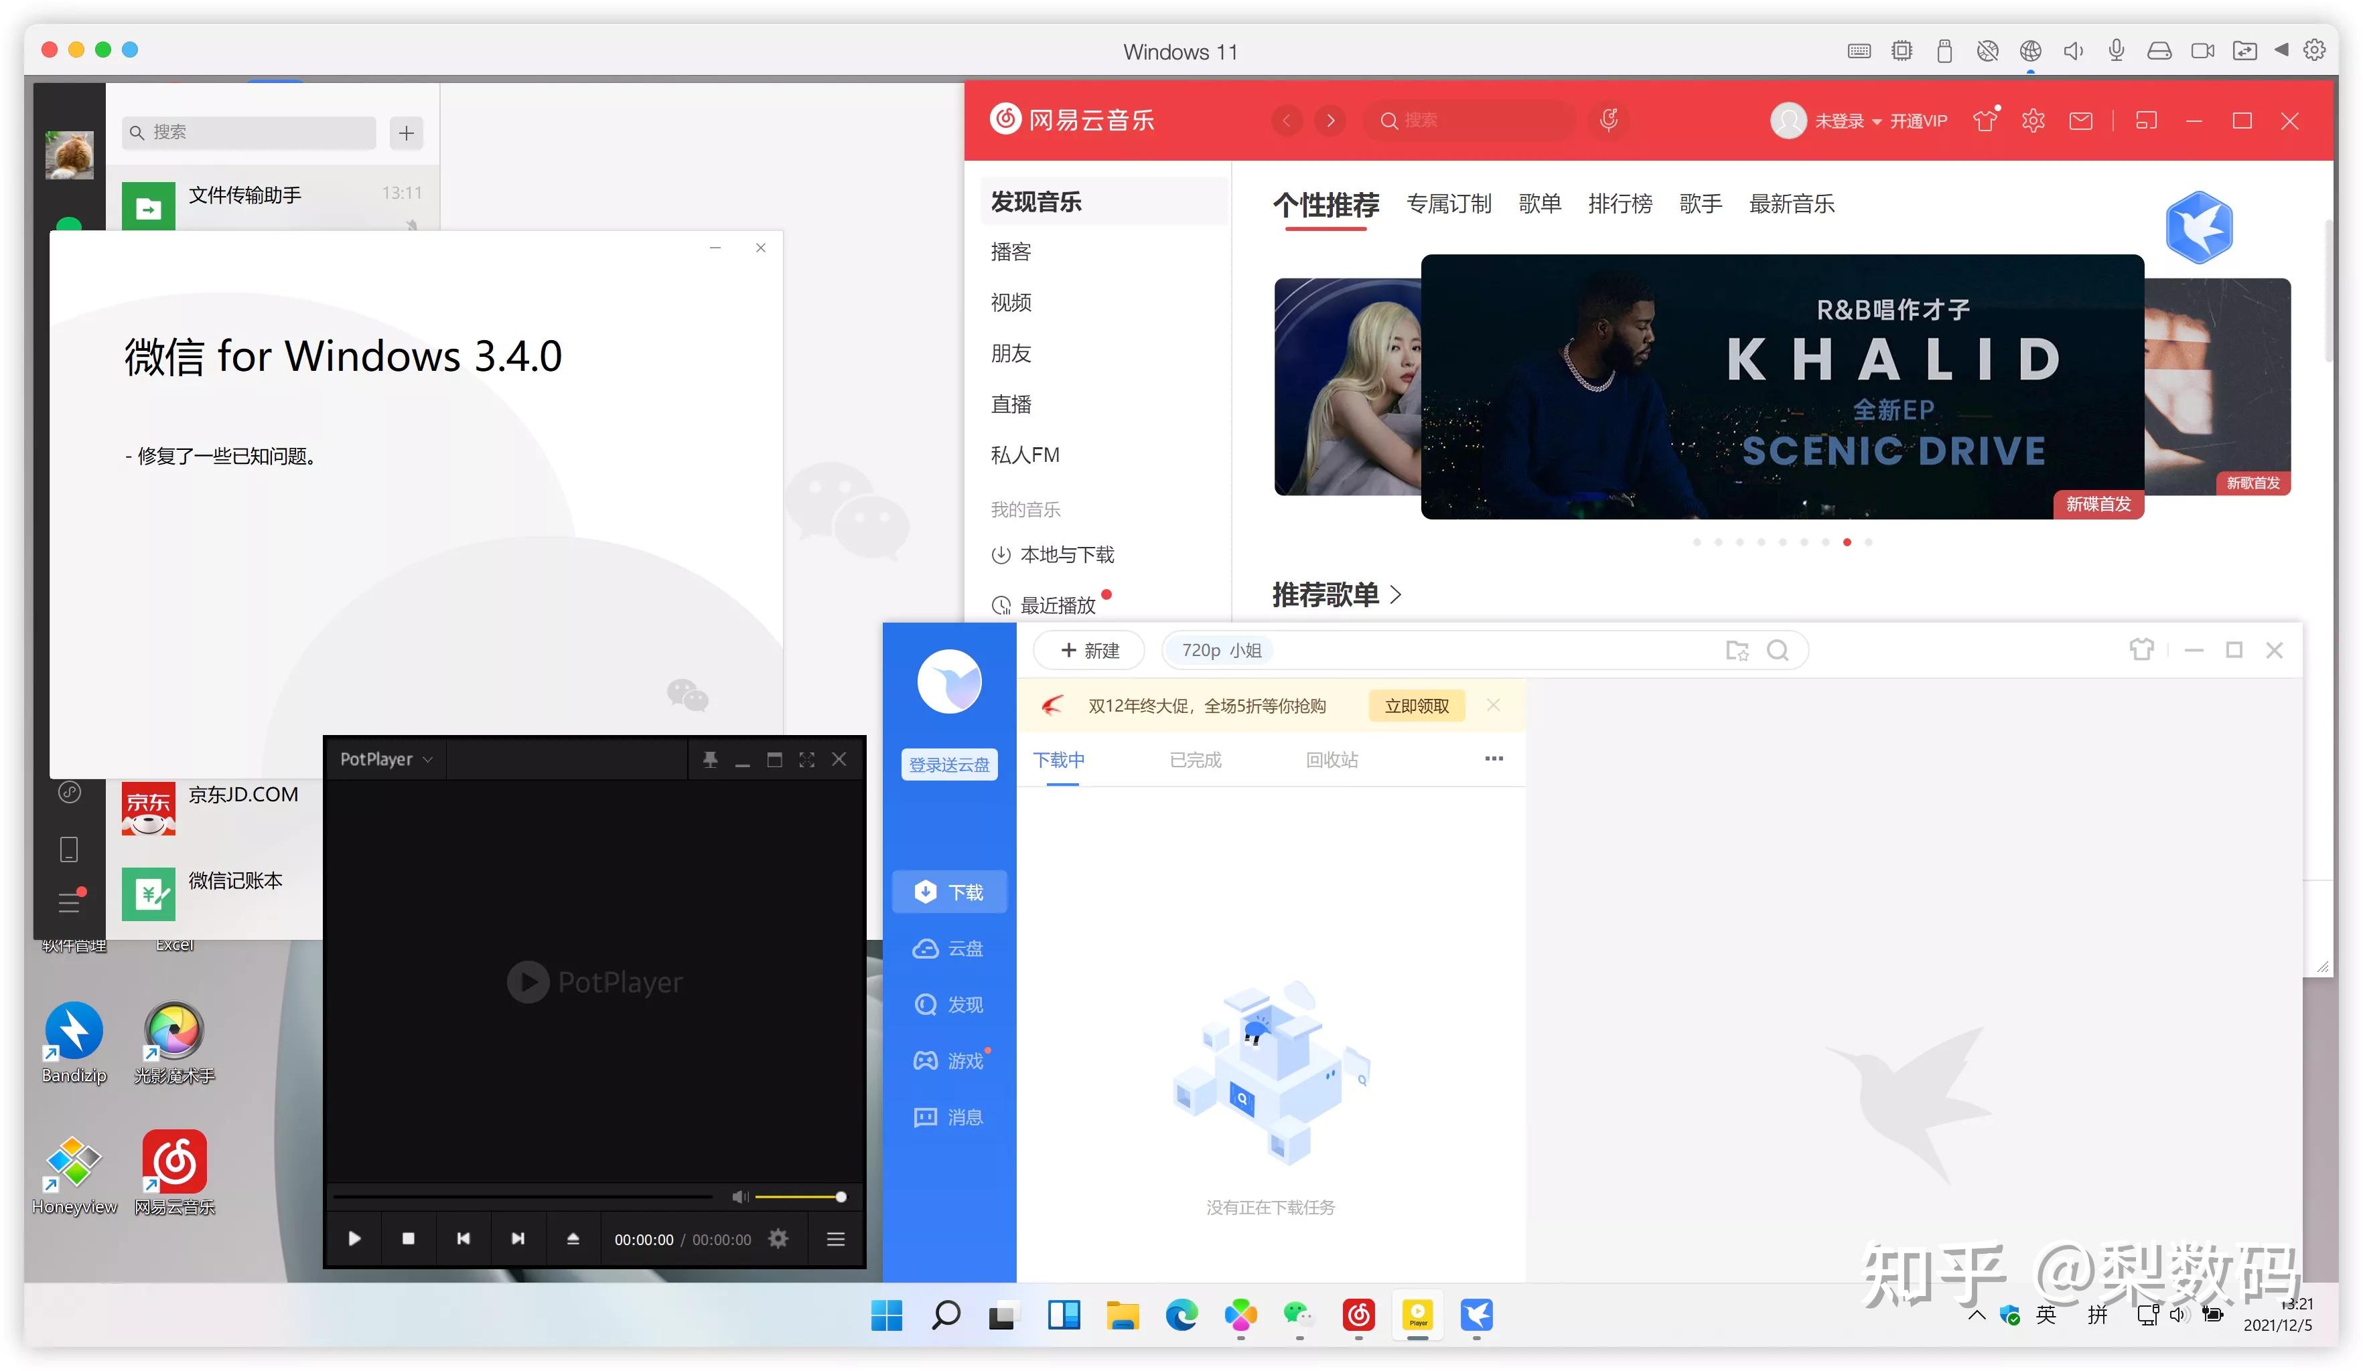The width and height of the screenshot is (2363, 1371).
Task: Toggle PotPlayer always-on-top pin
Action: click(x=711, y=760)
